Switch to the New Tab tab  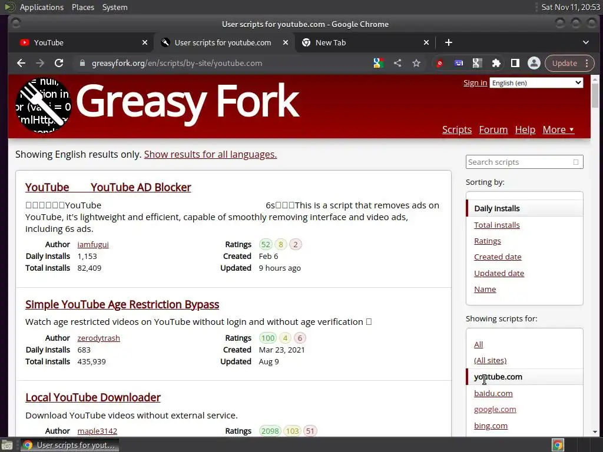point(362,42)
